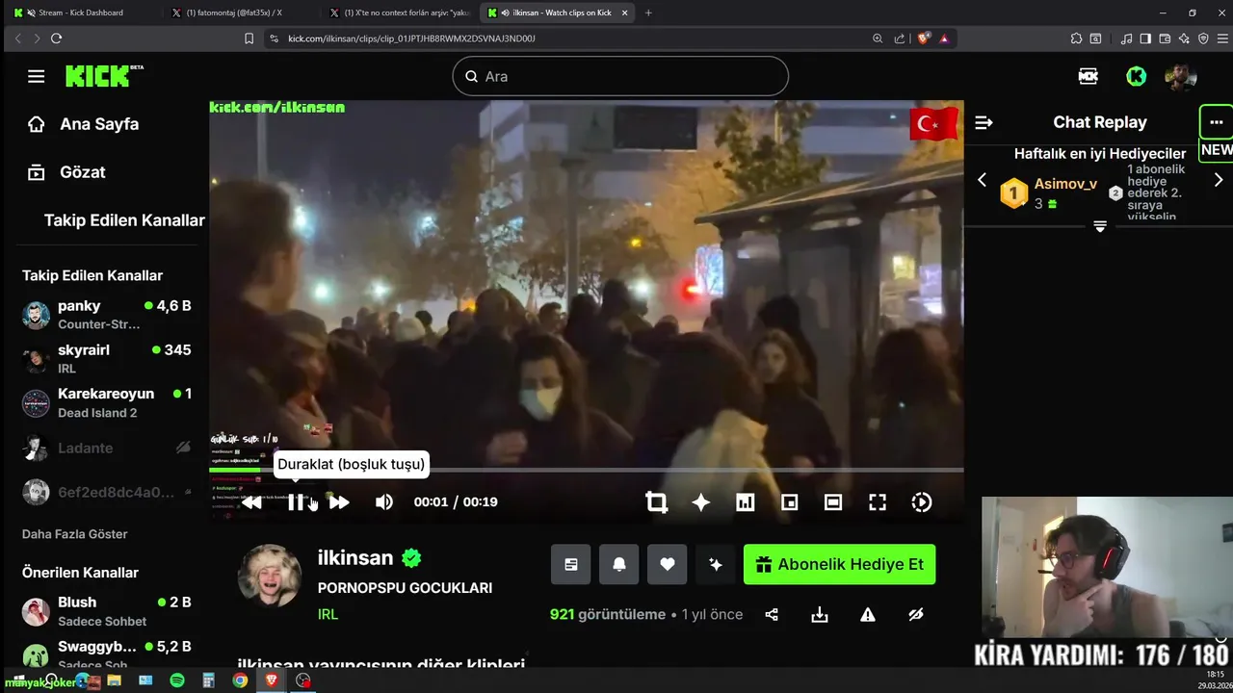Click the video progress bar
This screenshot has height=693, width=1233.
click(586, 470)
